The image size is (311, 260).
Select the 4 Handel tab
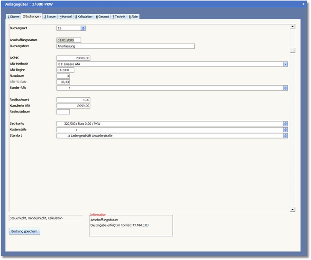tap(65, 17)
